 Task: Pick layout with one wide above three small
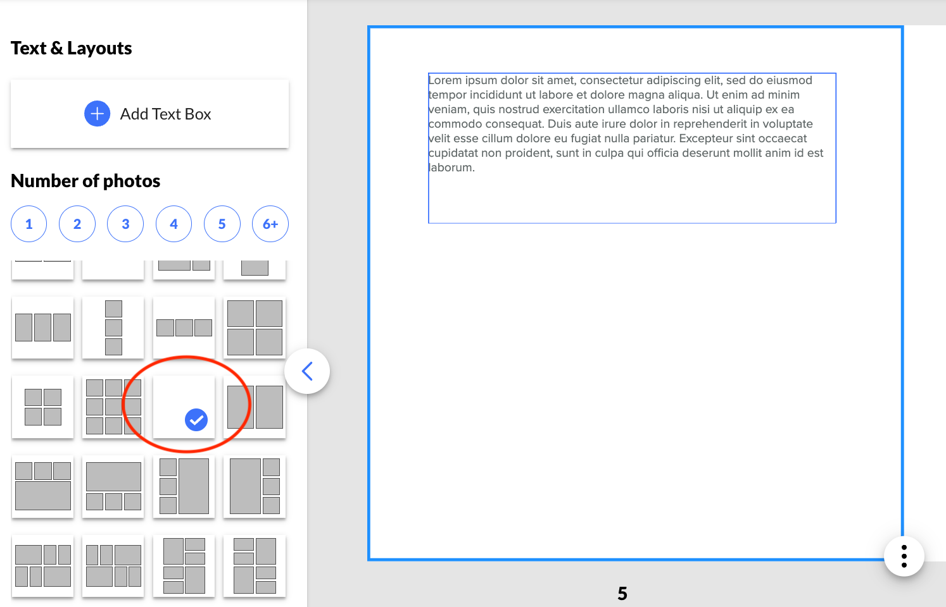point(113,486)
